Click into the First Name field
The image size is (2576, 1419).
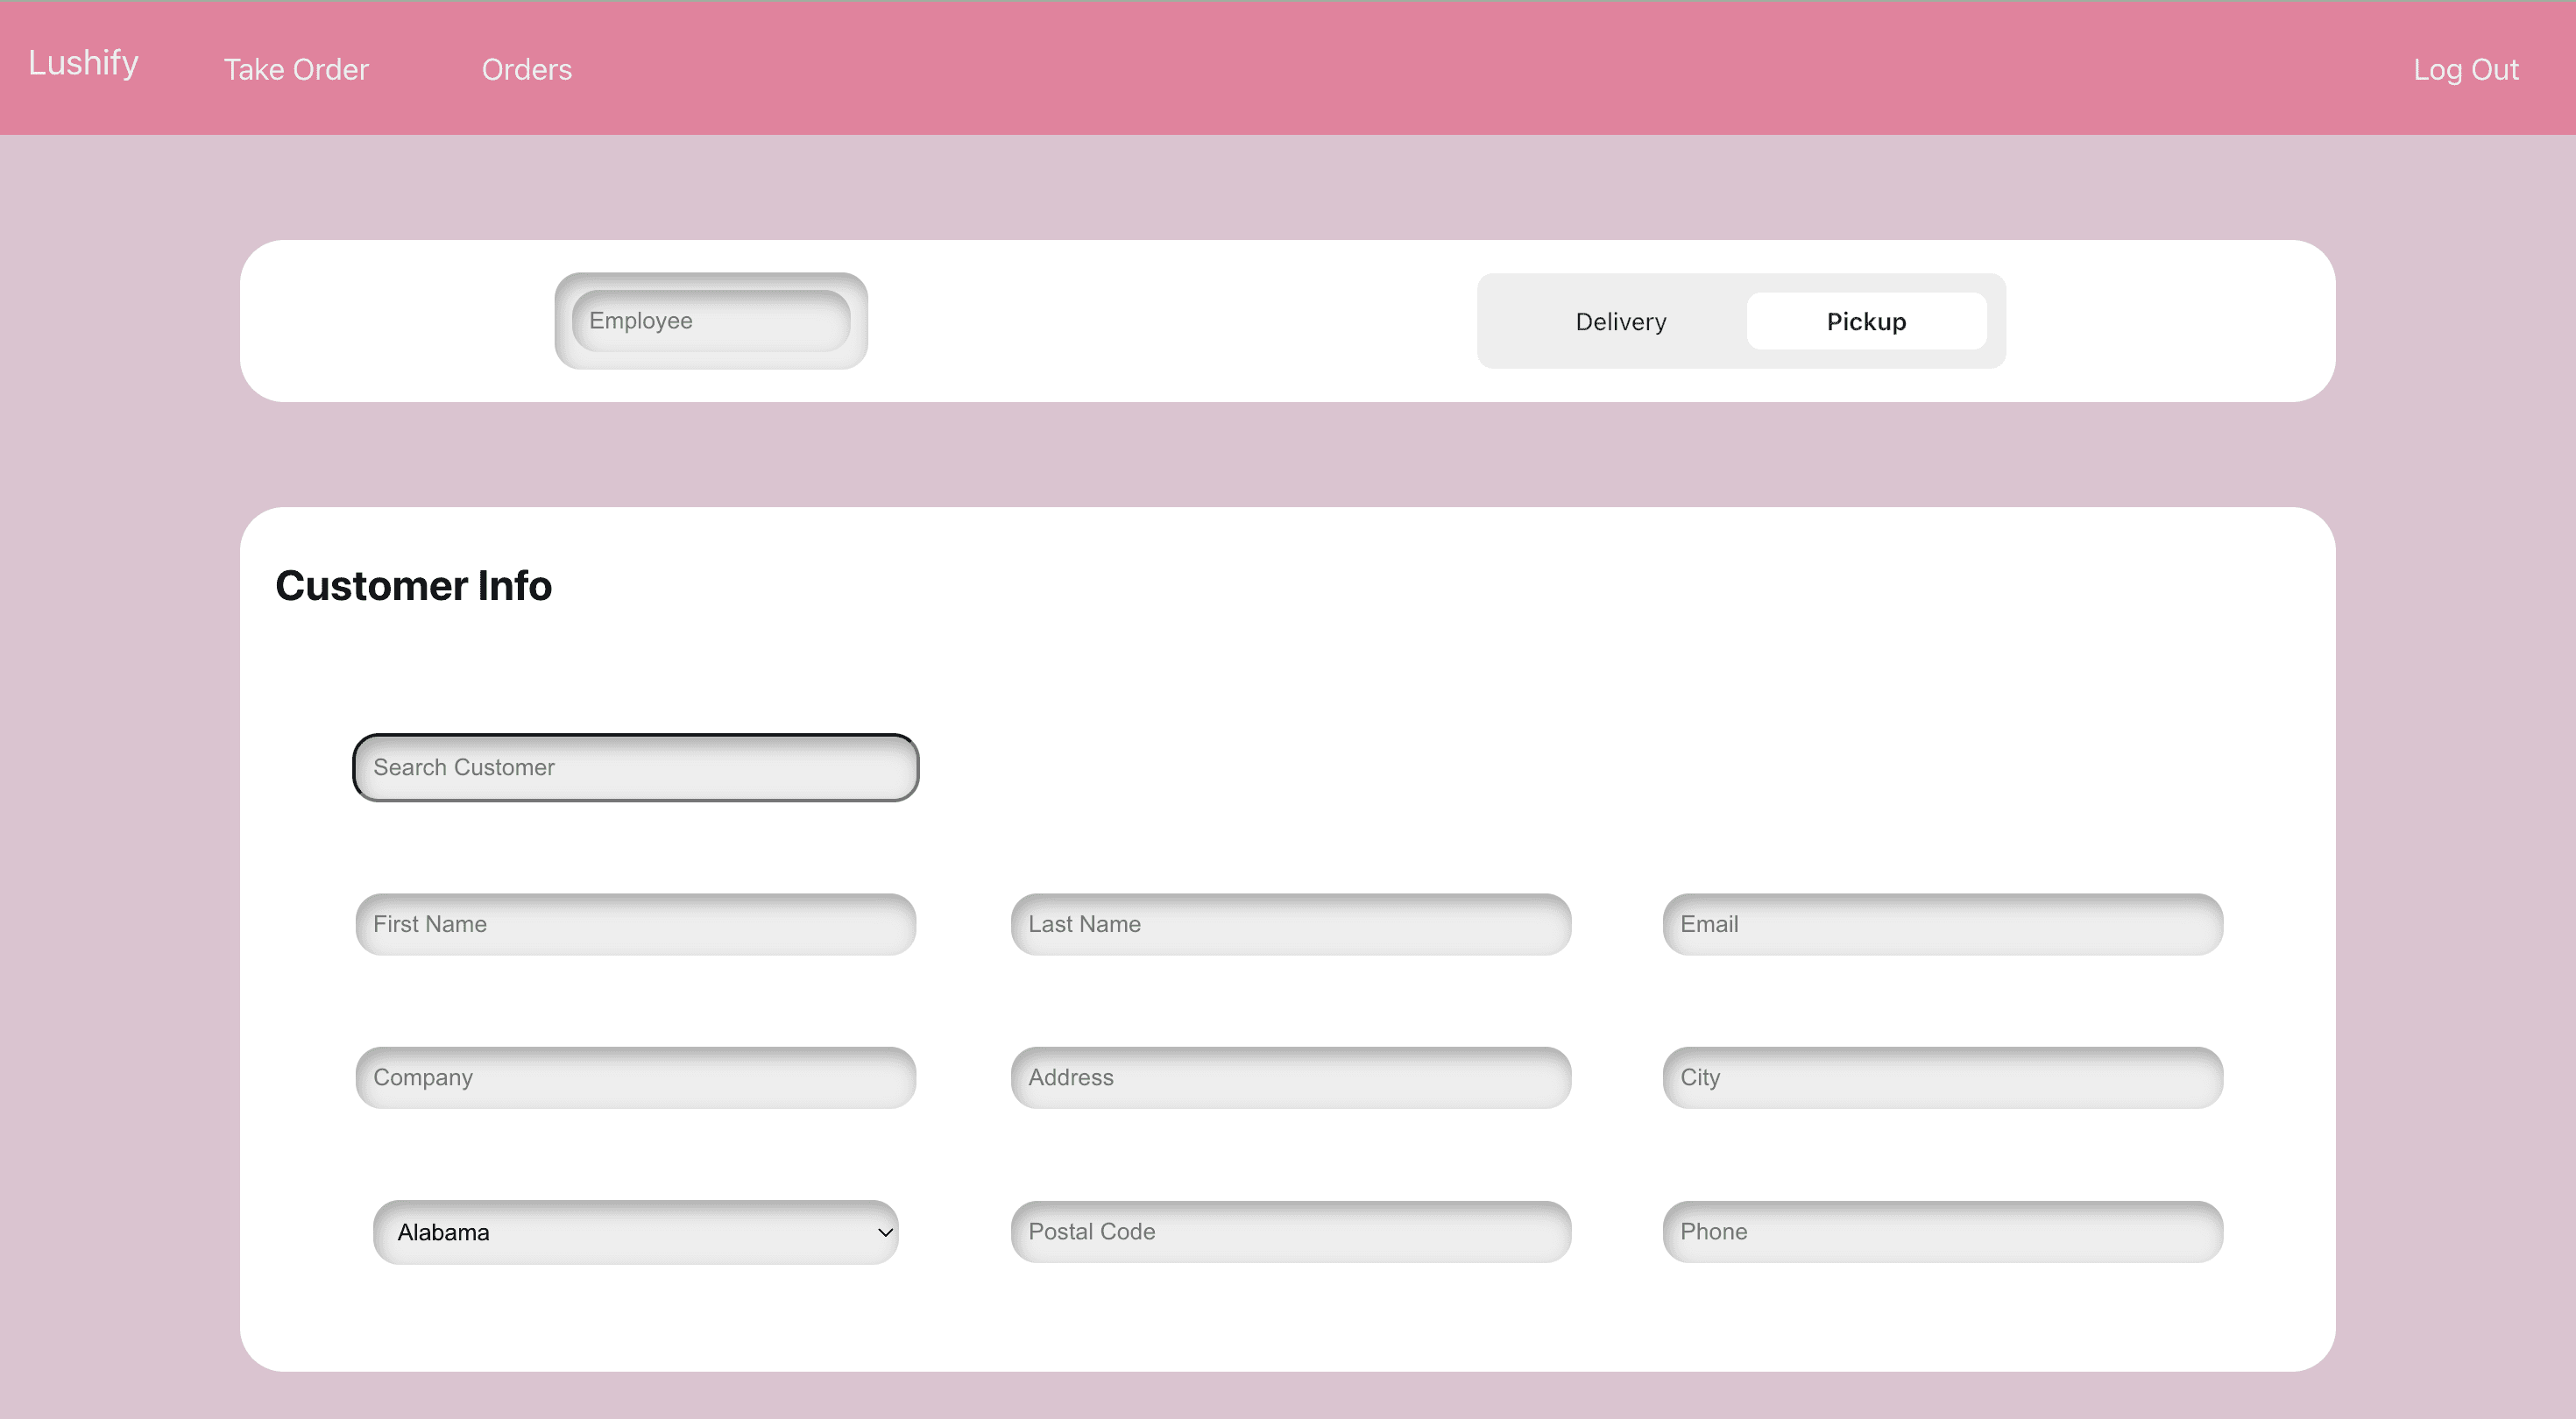point(636,924)
